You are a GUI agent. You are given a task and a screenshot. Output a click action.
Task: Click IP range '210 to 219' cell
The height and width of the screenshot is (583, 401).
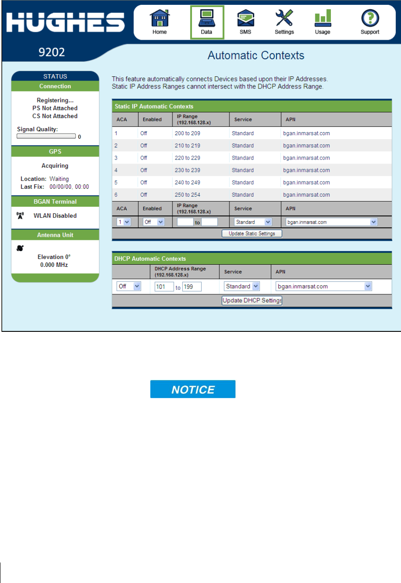187,145
